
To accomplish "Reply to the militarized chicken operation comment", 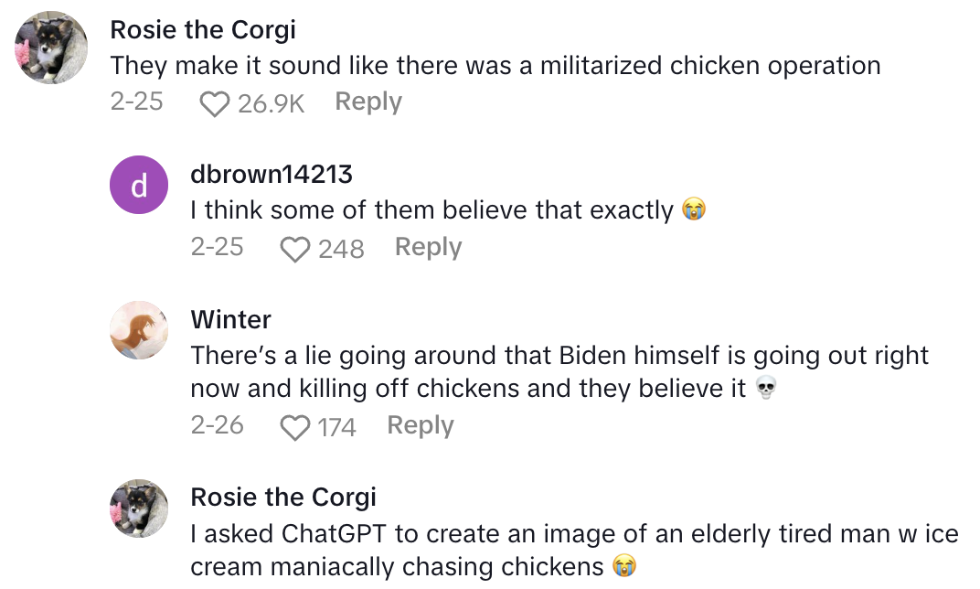I will point(368,102).
